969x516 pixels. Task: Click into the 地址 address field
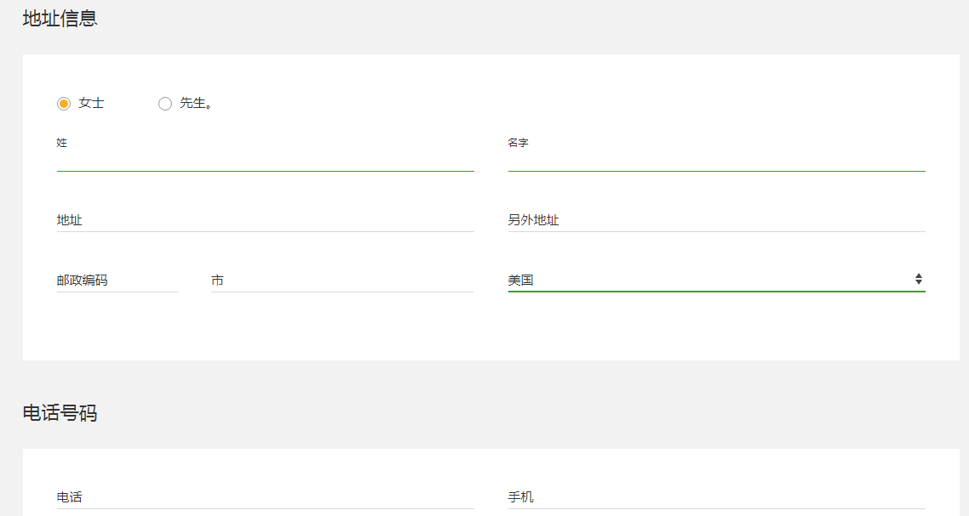point(265,220)
